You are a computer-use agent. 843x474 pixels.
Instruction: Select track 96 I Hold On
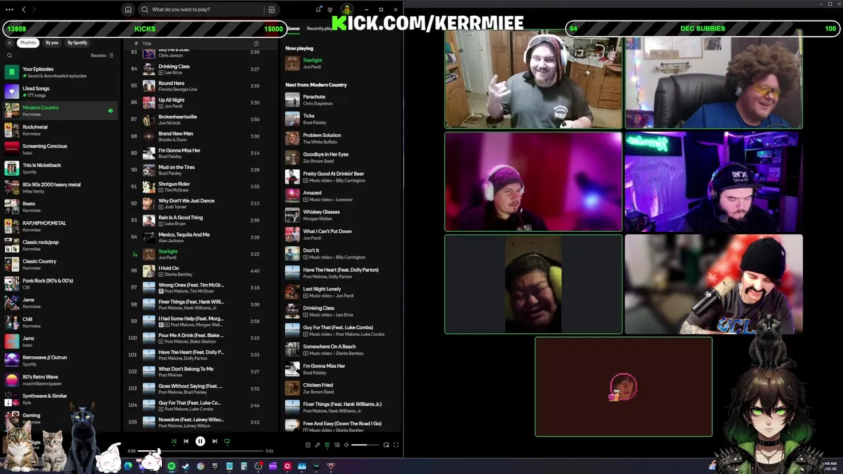[201, 271]
